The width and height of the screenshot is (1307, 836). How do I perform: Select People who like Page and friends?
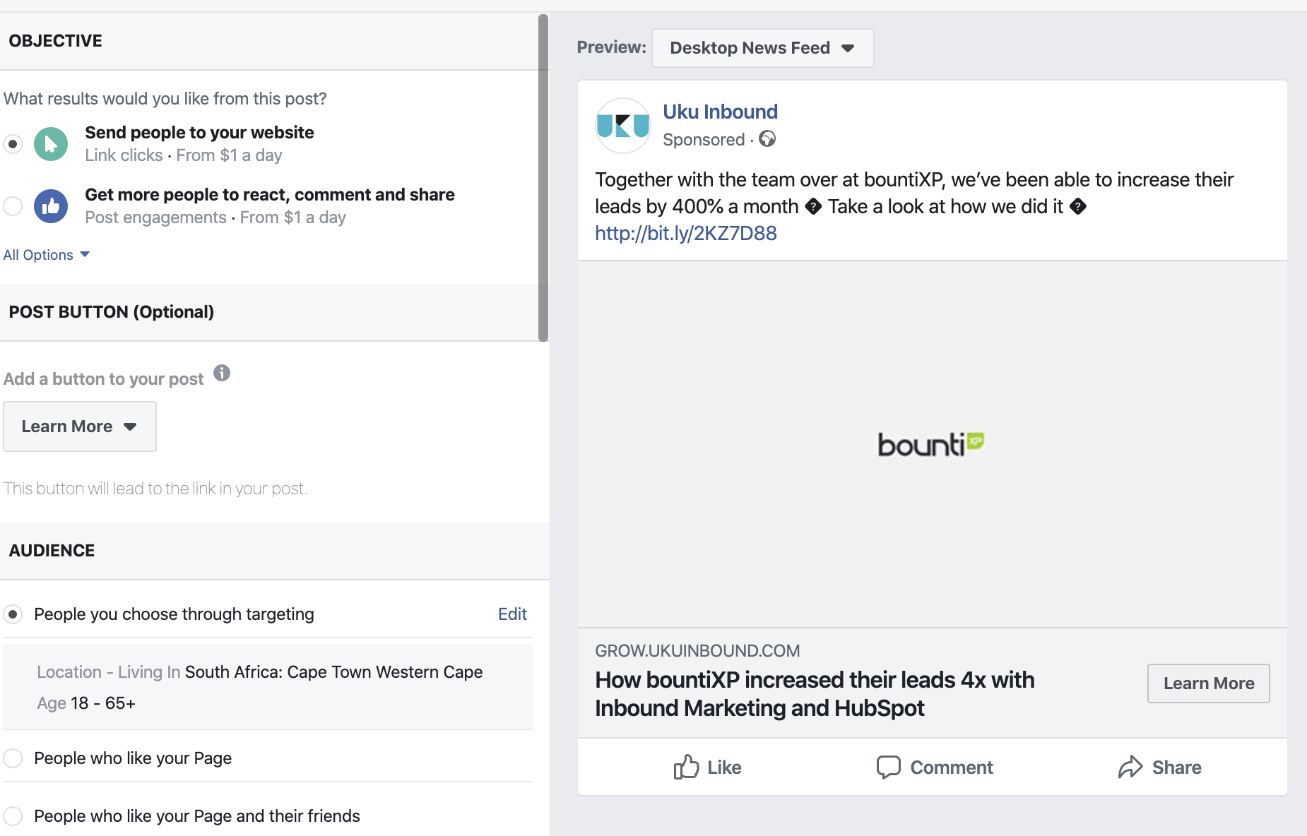click(x=13, y=816)
